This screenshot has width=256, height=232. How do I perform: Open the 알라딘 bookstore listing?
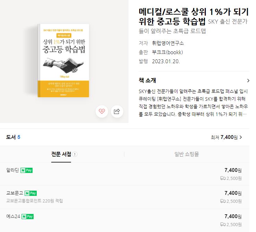click(12, 170)
